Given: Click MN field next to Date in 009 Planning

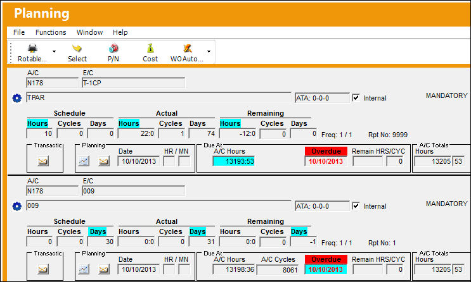Looking at the screenshot, I should [184, 270].
